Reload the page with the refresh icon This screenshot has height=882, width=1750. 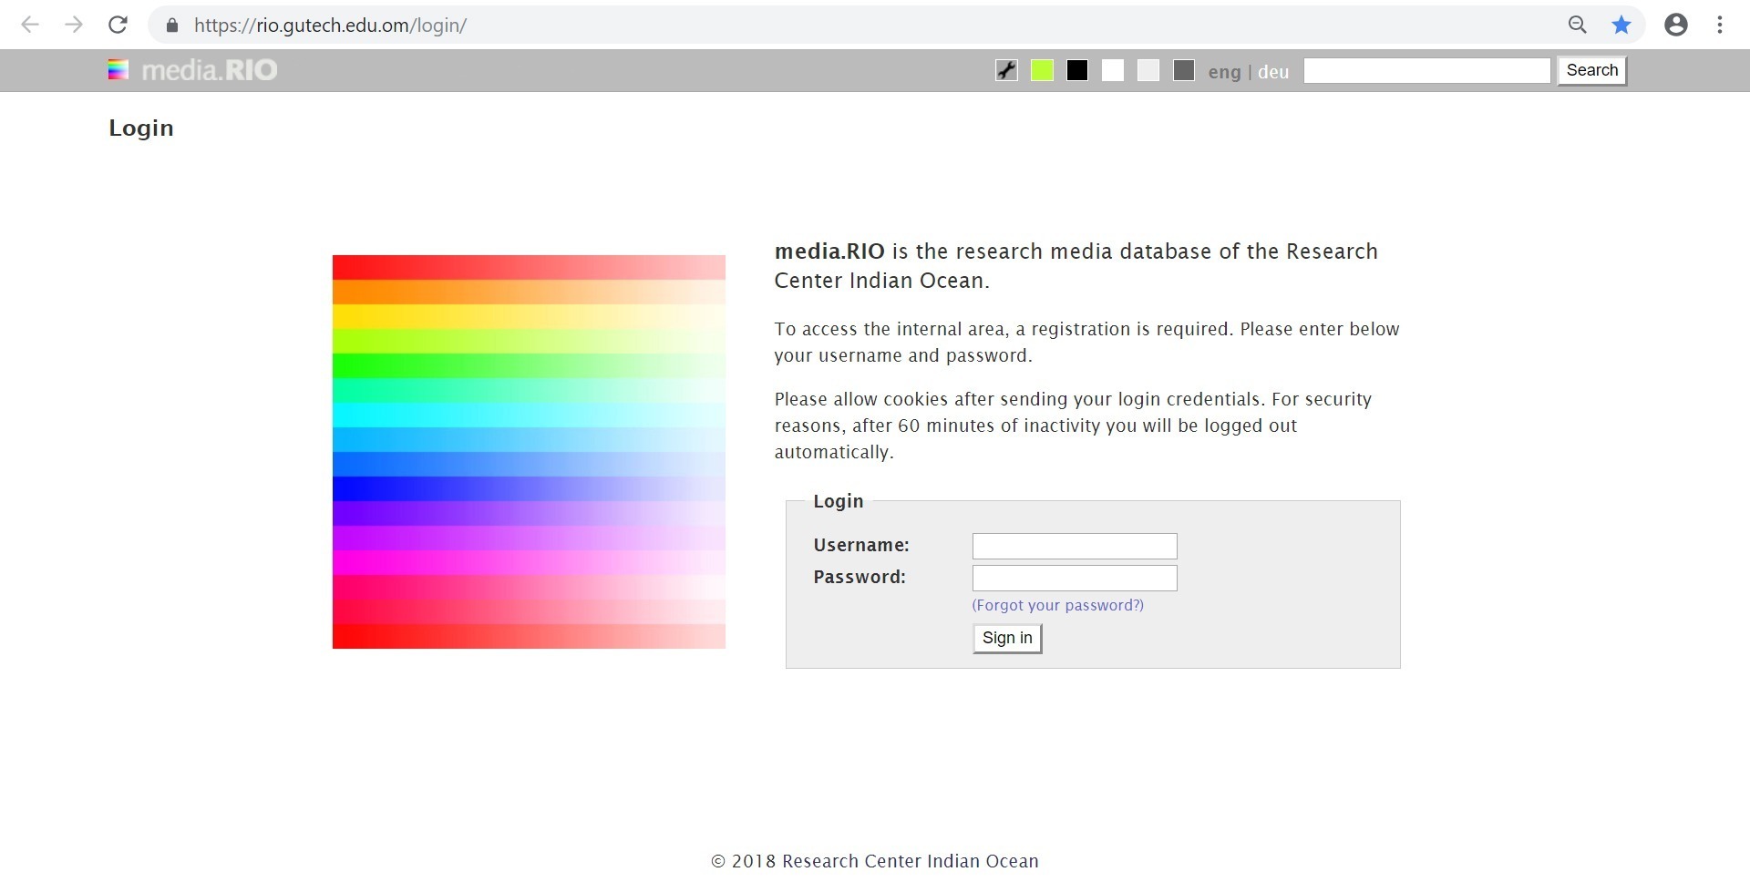click(x=118, y=25)
